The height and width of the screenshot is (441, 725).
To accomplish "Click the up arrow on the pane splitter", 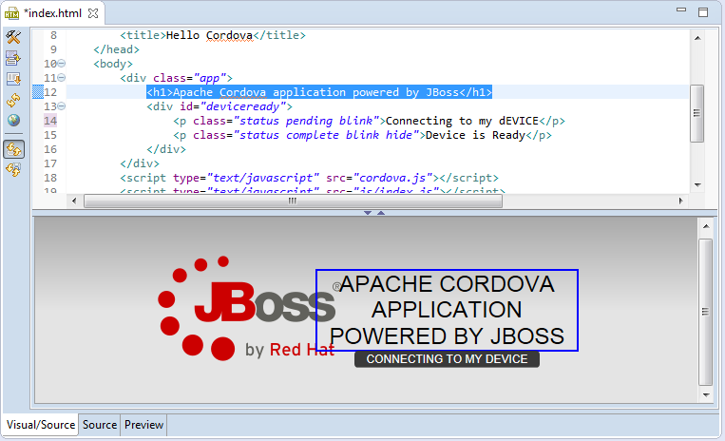I will point(381,213).
